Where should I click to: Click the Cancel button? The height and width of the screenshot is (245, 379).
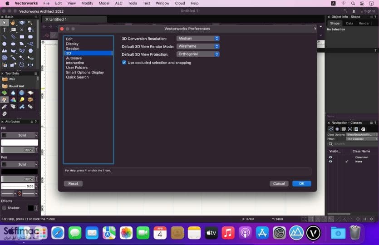[279, 184]
